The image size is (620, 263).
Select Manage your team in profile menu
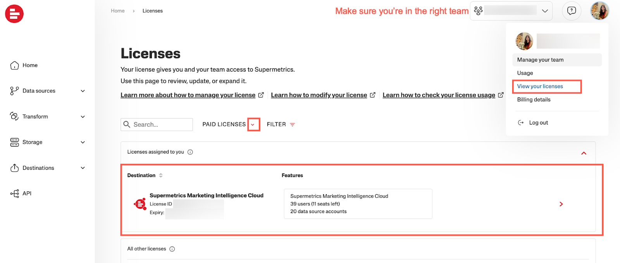coord(557,60)
